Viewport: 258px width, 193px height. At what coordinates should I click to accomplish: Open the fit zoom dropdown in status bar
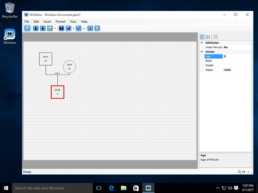point(248,172)
